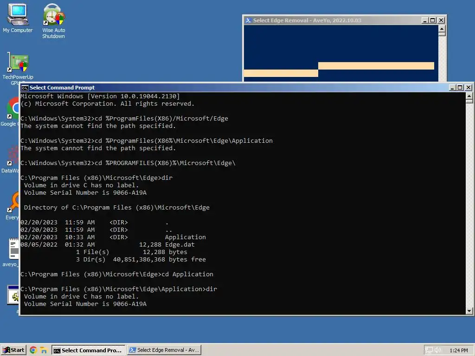Open the My Computer desktop icon

coord(18,18)
